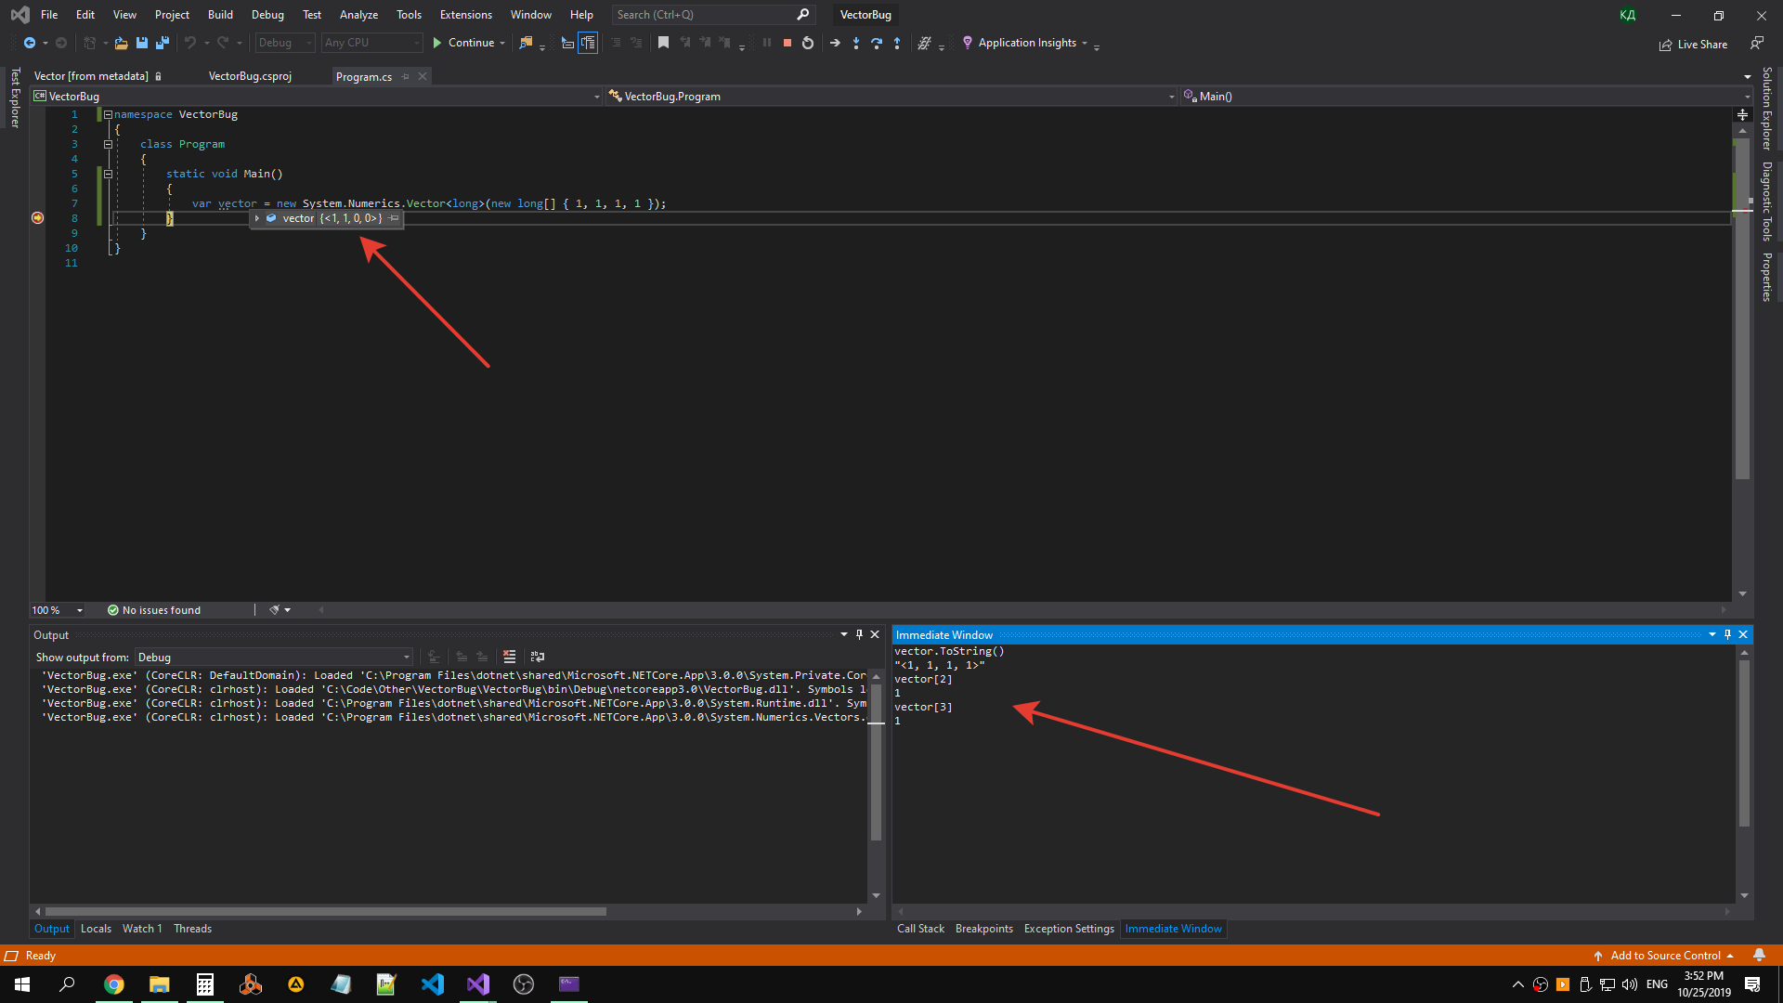Click the Google Chrome taskbar icon

pyautogui.click(x=114, y=983)
